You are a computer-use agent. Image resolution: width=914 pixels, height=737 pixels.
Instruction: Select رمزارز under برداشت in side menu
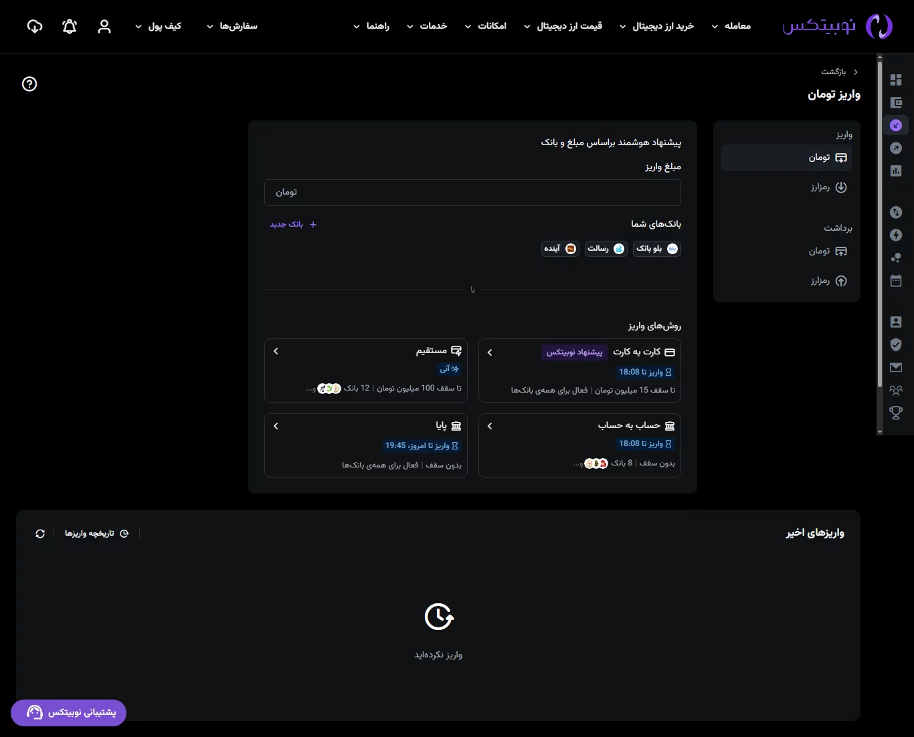click(x=787, y=281)
